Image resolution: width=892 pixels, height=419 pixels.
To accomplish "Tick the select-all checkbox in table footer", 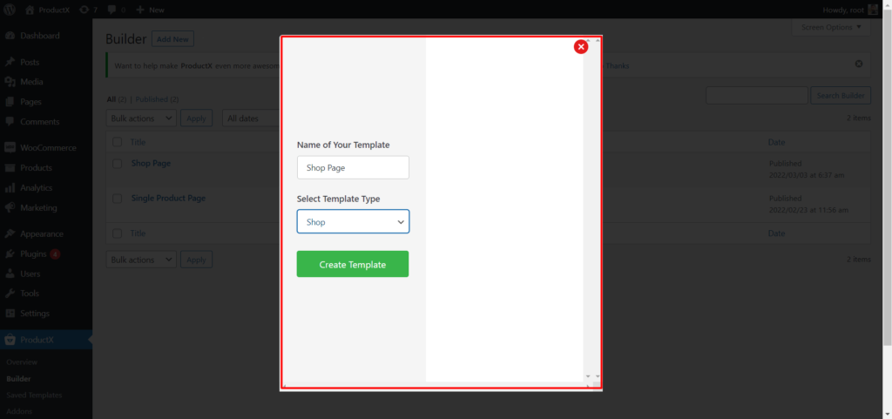I will coord(118,233).
